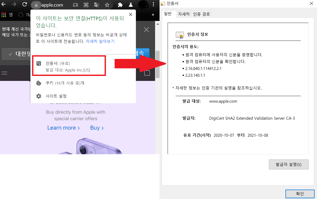
Task: Open the Google Translate page icon
Action: [96, 5]
